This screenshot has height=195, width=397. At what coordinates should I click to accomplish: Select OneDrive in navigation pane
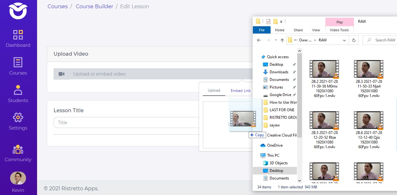click(x=275, y=145)
